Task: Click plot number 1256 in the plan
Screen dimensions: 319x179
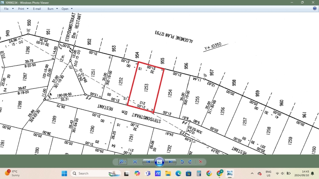Action: 223,111
